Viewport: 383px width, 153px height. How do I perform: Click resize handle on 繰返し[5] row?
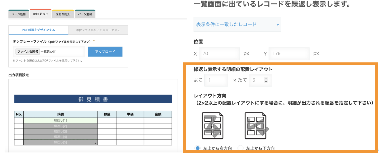point(95,143)
